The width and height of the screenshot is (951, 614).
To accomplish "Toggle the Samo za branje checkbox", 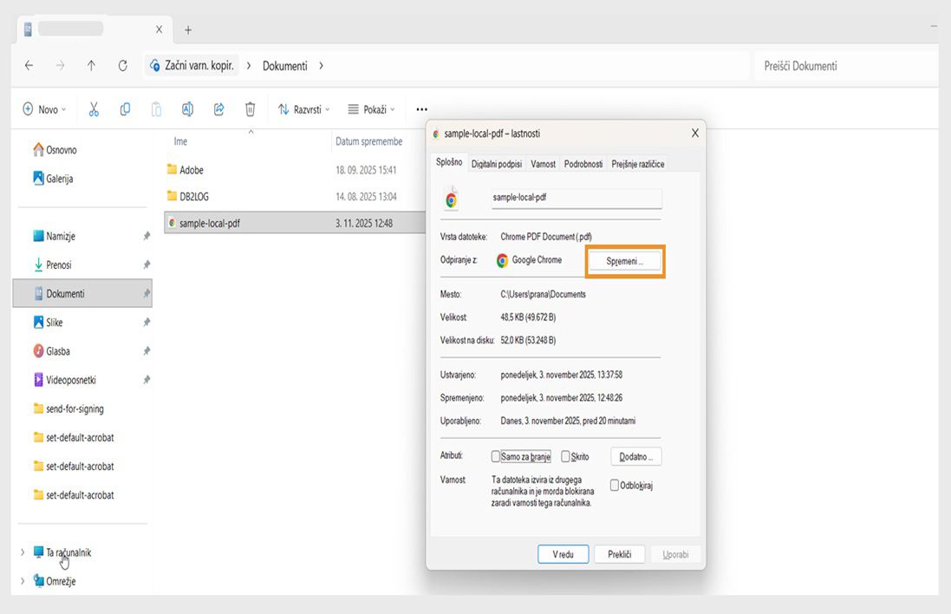I will (x=496, y=456).
